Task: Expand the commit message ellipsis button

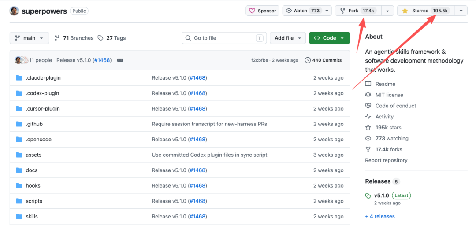Action: (x=120, y=60)
